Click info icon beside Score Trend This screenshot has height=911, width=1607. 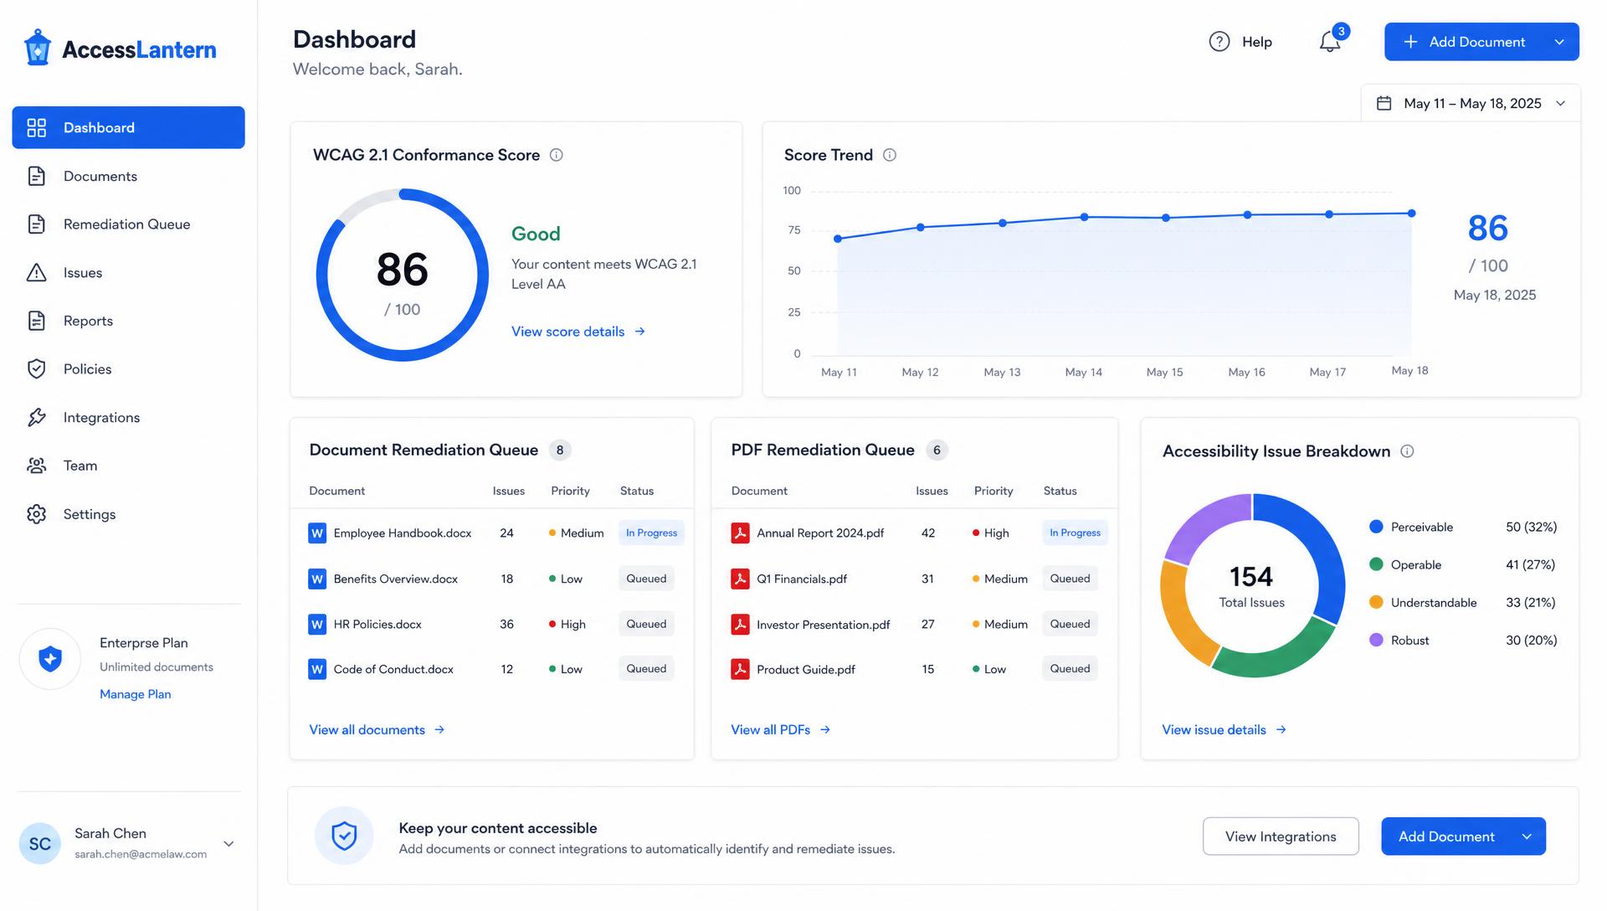click(890, 155)
